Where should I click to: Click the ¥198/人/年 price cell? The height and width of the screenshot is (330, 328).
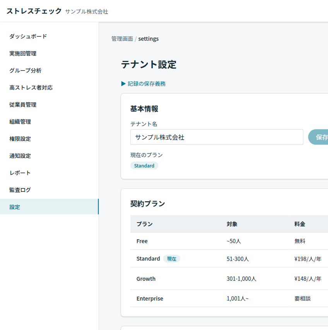tap(308, 259)
